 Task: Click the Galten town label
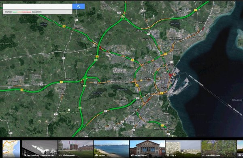click(15, 80)
